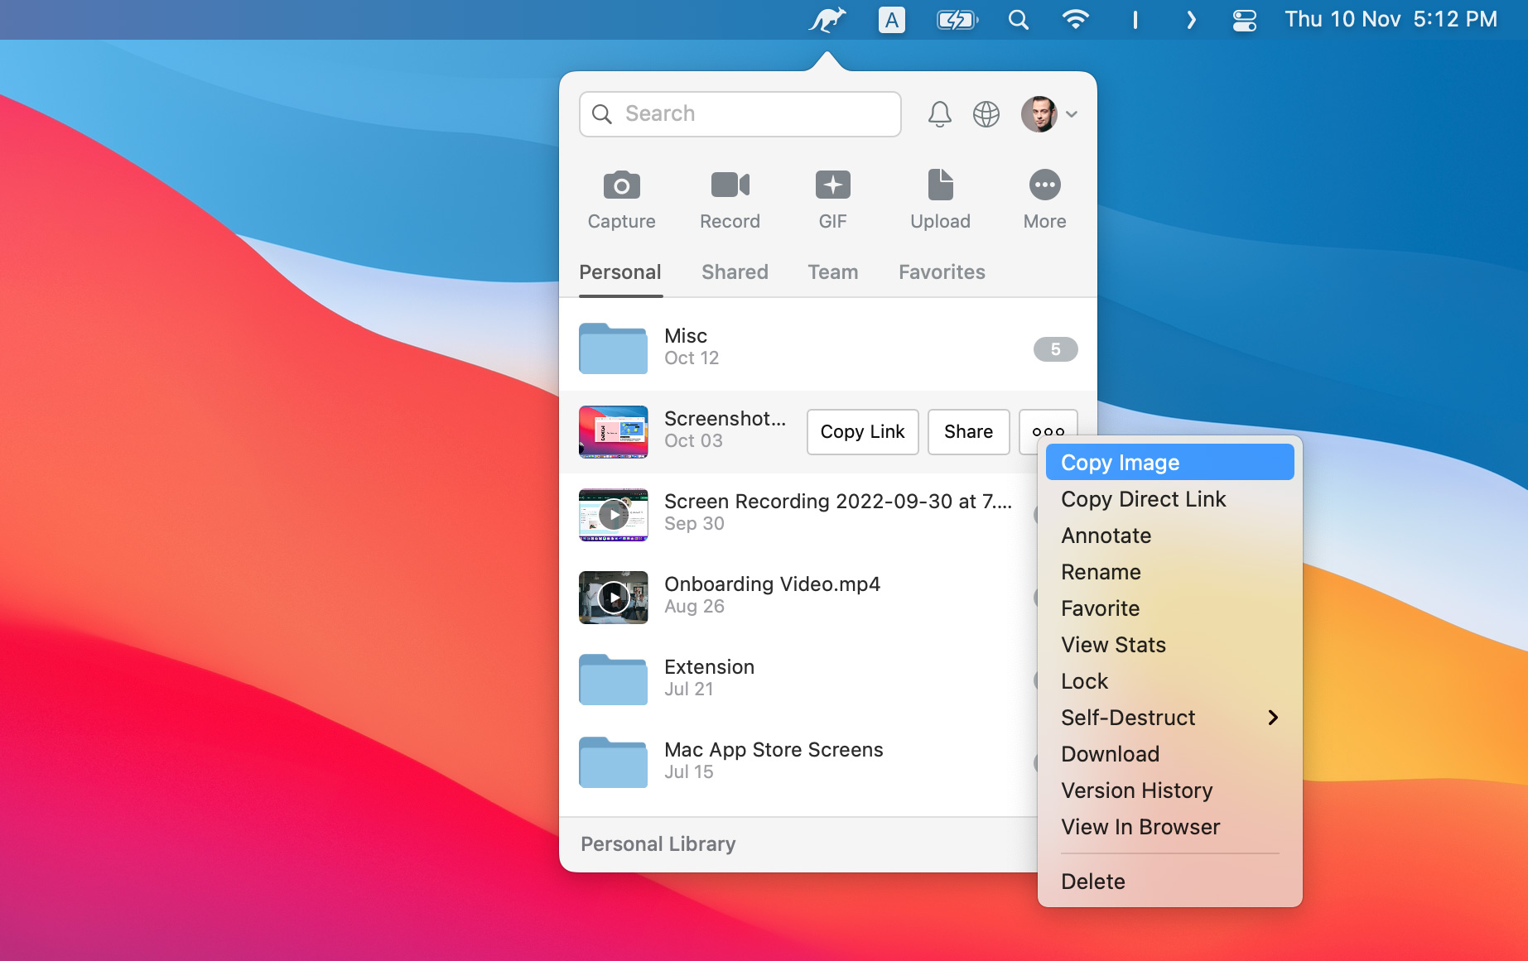Switch to the Shared tab

[x=735, y=272]
